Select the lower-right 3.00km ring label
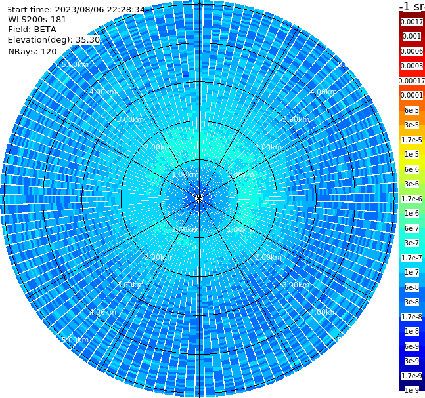The image size is (425, 398). pyautogui.click(x=296, y=285)
